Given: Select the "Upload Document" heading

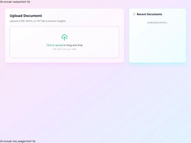Looking at the screenshot, I should [x=26, y=16].
